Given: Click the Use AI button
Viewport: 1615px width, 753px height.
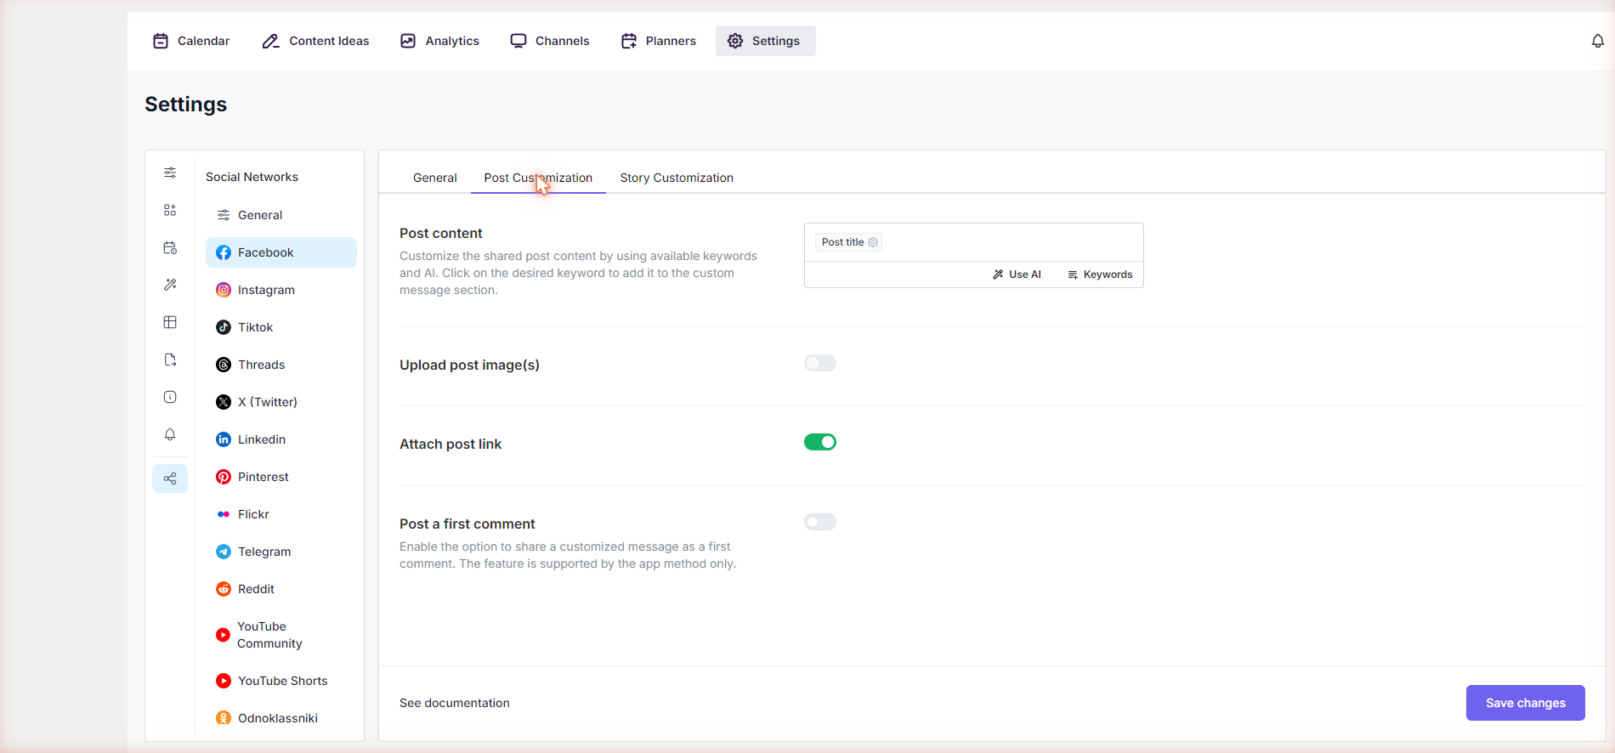Looking at the screenshot, I should coord(1017,275).
